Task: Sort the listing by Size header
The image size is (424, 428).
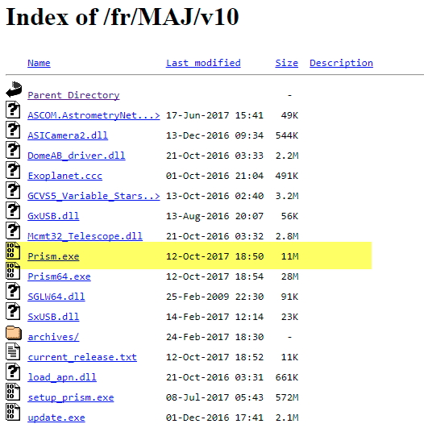Action: (286, 63)
